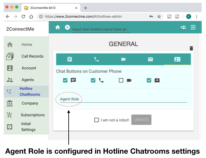Click the Agent Role input field
Screen dimensions: 206x158
click(x=123, y=99)
